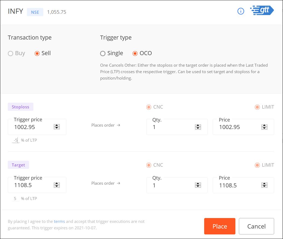Click the NSE exchange badge
This screenshot has width=283, height=239.
pyautogui.click(x=35, y=12)
